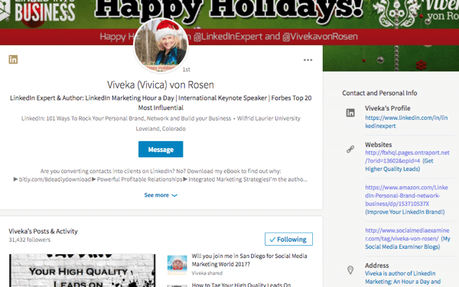
Task: Toggle the Following button
Action: click(x=288, y=239)
